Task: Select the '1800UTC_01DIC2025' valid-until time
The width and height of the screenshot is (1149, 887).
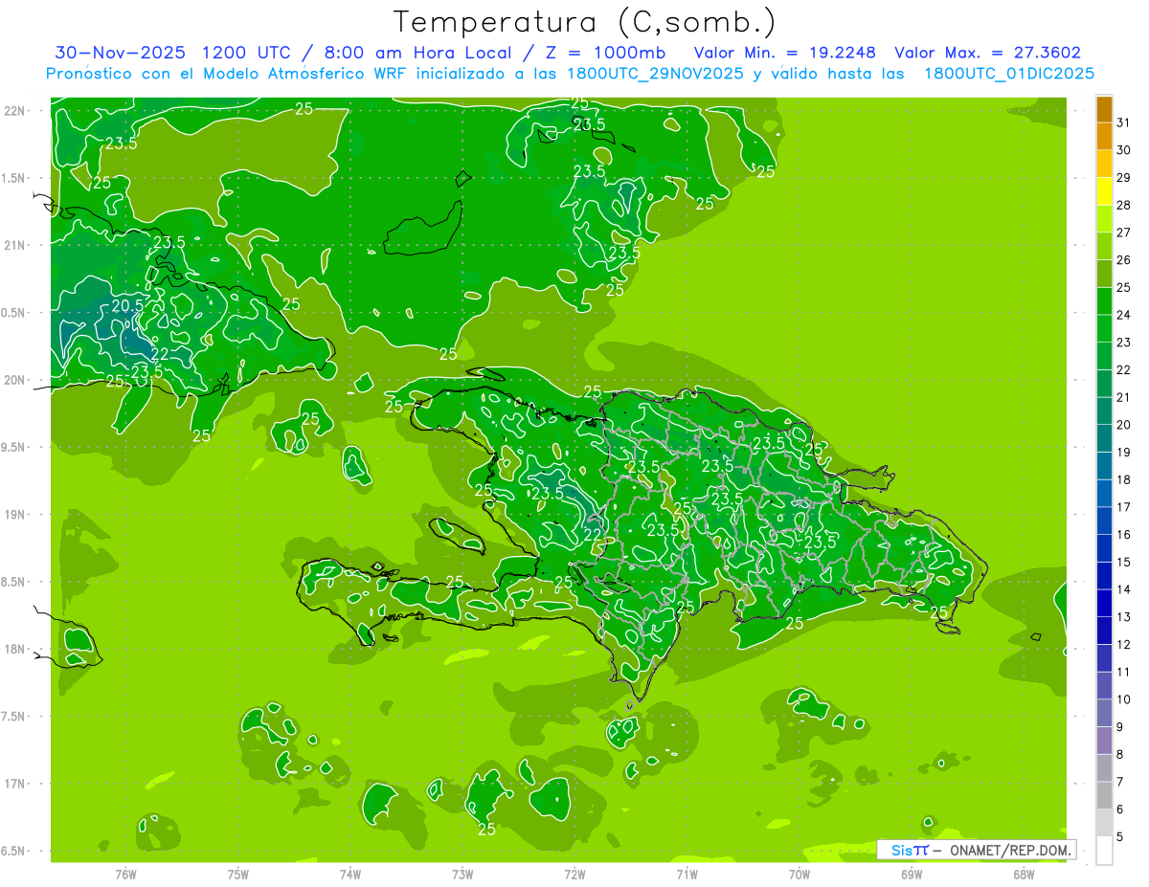Action: coord(1008,73)
